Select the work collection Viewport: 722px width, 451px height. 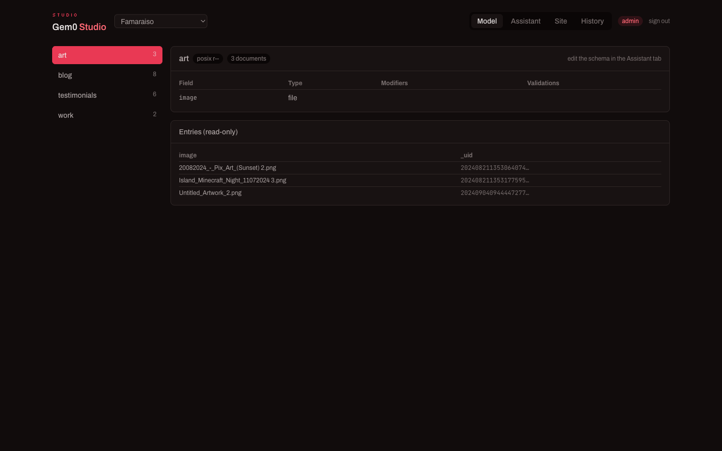(107, 115)
